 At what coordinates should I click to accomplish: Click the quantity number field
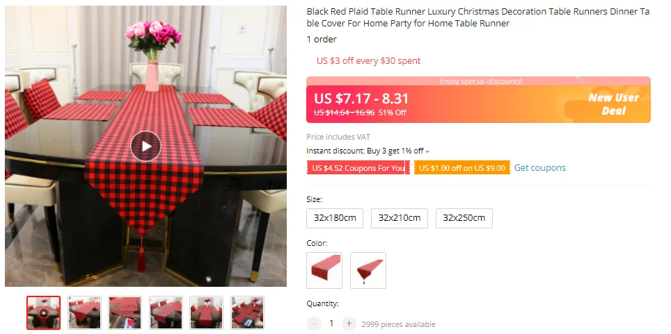[x=331, y=324]
